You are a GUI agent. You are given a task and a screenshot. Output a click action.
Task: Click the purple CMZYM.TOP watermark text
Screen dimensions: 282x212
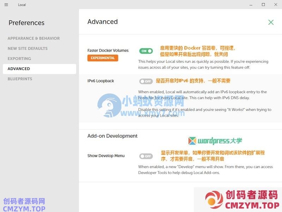click(x=24, y=208)
